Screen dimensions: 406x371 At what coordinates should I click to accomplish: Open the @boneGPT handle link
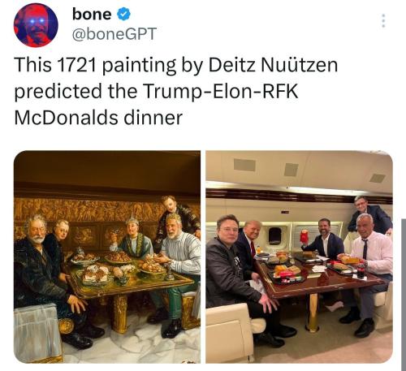(x=114, y=34)
